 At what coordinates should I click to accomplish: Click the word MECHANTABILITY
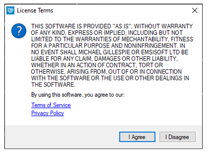145,39
